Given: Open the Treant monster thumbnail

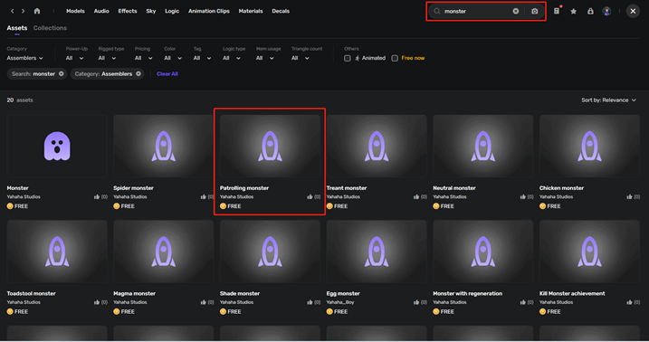Looking at the screenshot, I should click(x=377, y=146).
